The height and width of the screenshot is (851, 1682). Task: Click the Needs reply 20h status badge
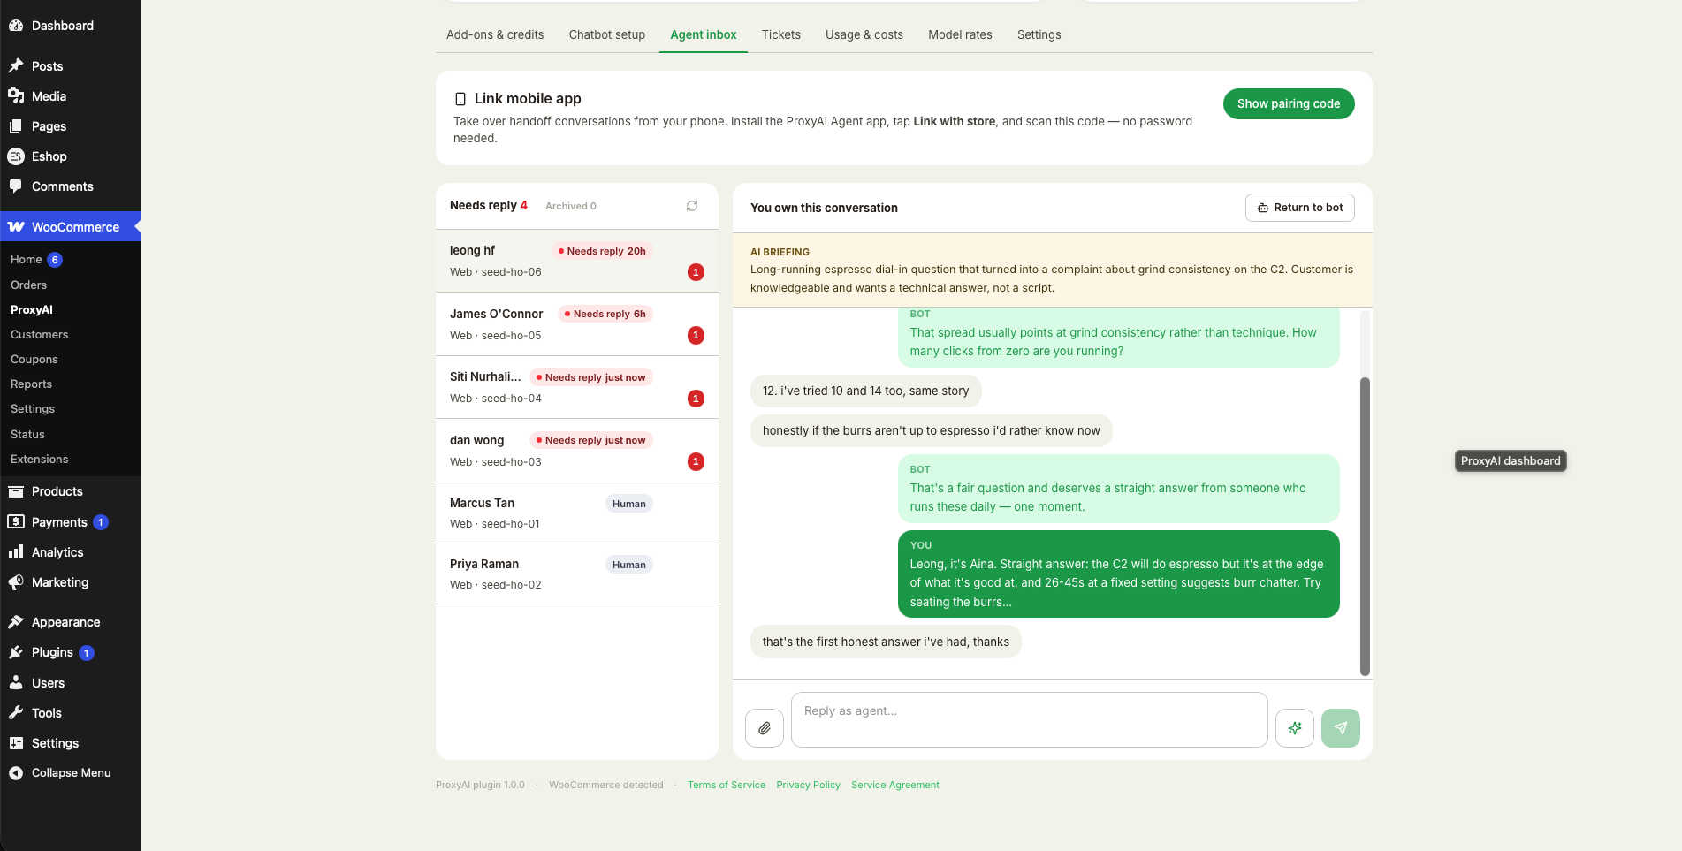coord(602,251)
